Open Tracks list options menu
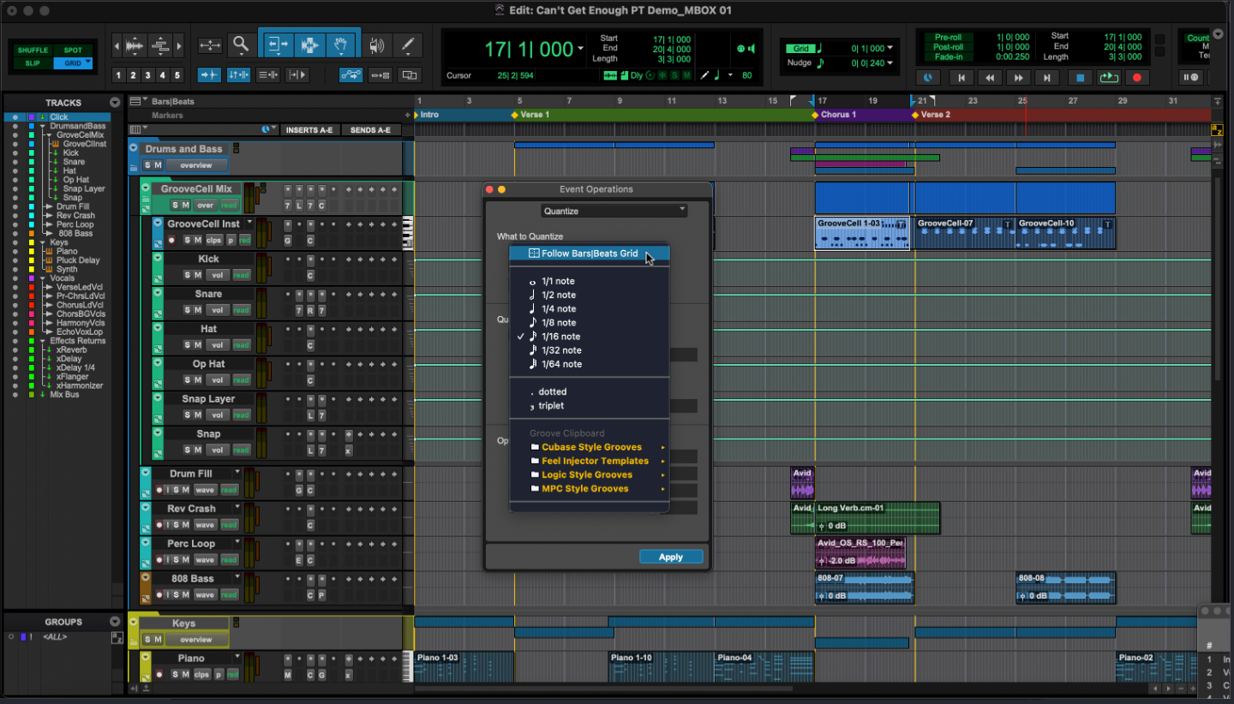Screen dimensions: 1234x704 [115, 103]
